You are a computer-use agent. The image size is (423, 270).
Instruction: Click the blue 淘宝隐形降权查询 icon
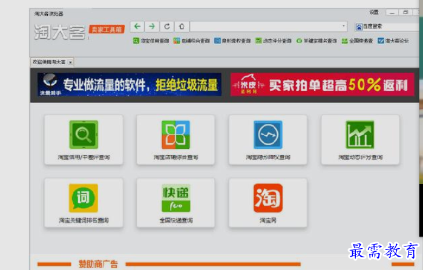click(268, 134)
